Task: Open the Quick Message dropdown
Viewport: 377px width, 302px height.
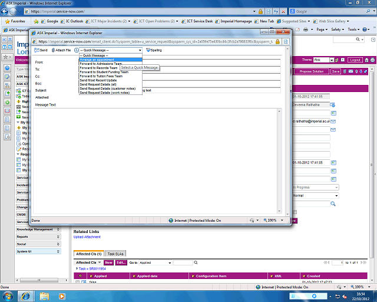Action: pos(110,51)
